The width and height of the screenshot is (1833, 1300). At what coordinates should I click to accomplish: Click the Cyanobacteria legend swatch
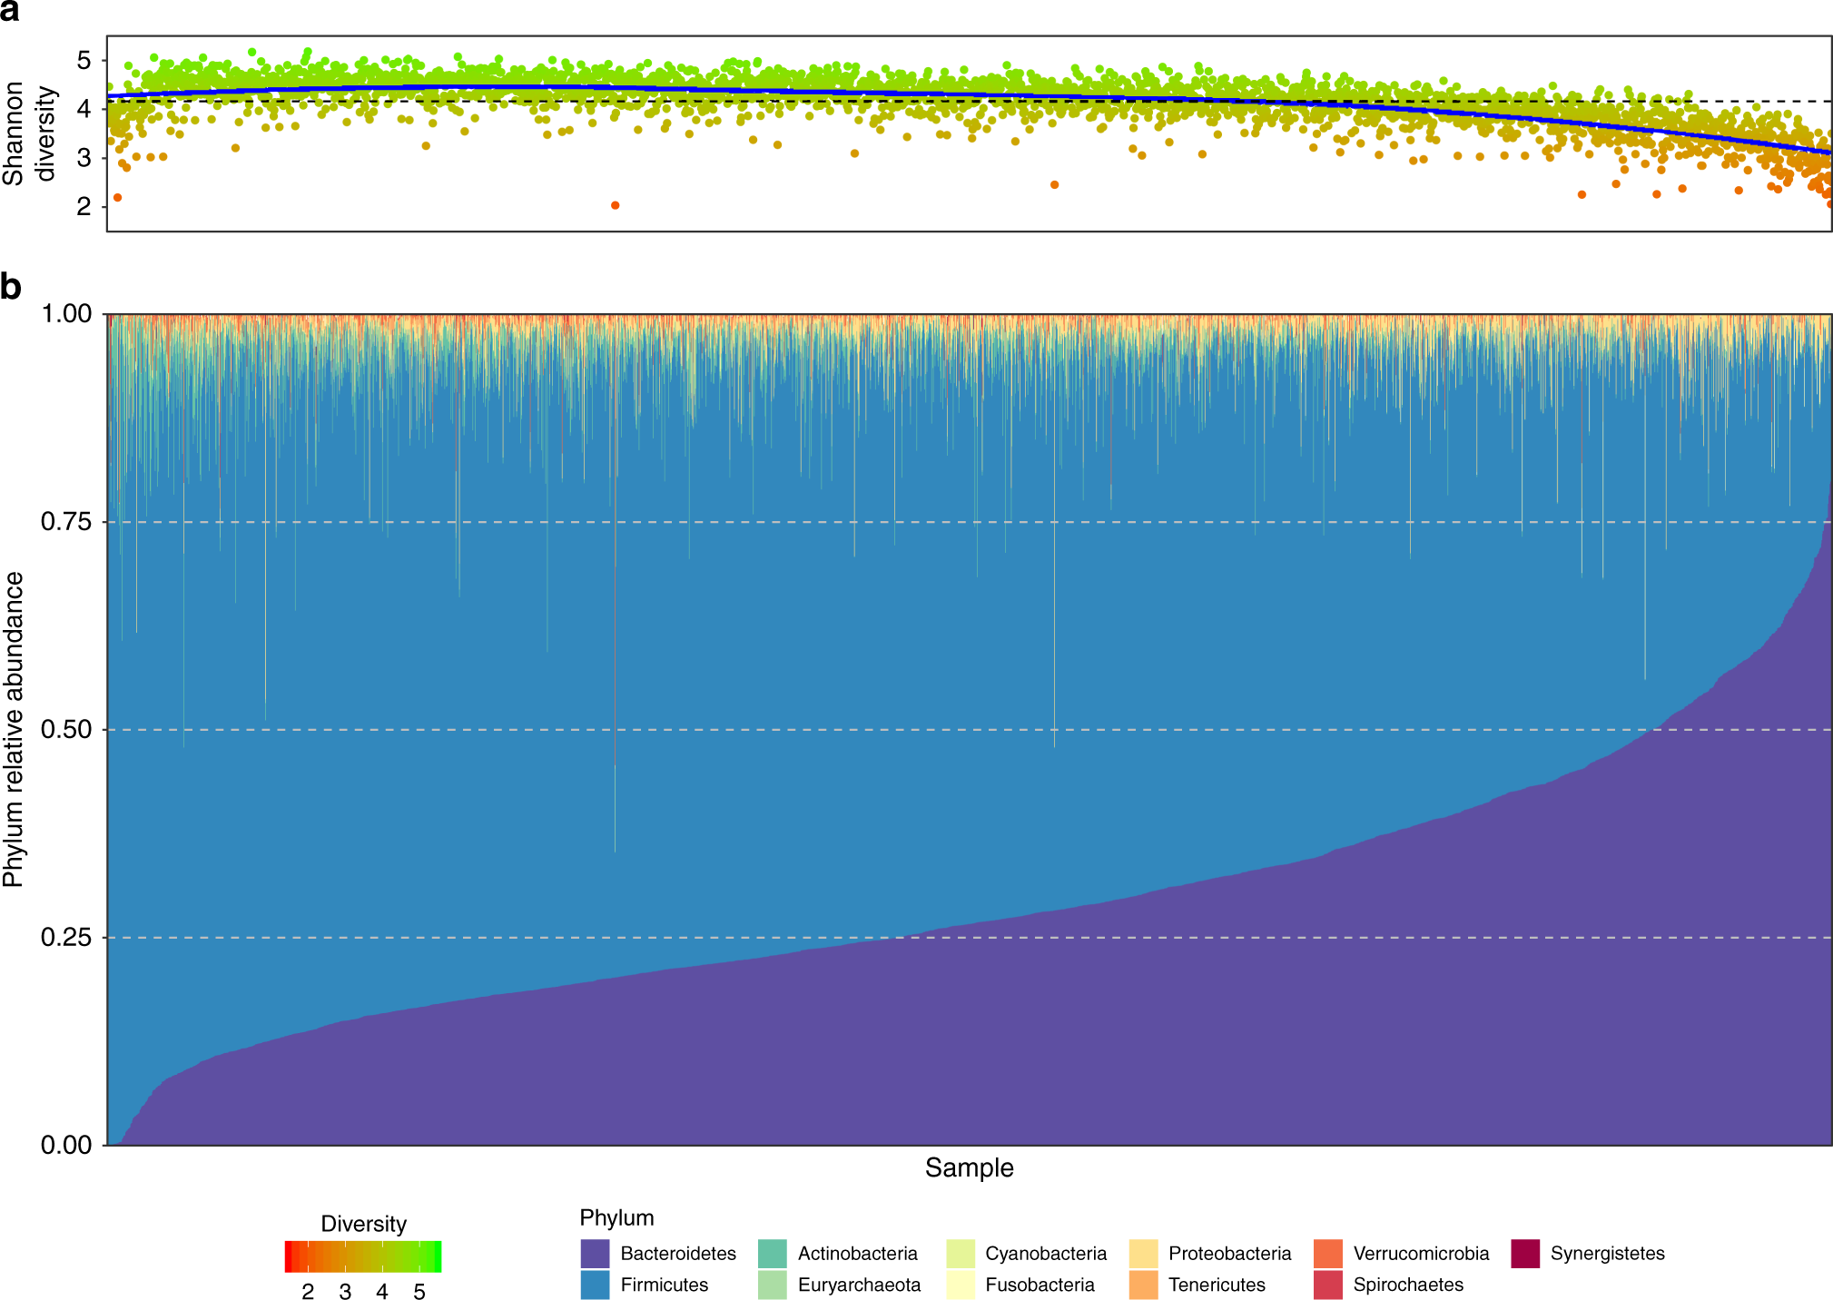click(x=960, y=1253)
